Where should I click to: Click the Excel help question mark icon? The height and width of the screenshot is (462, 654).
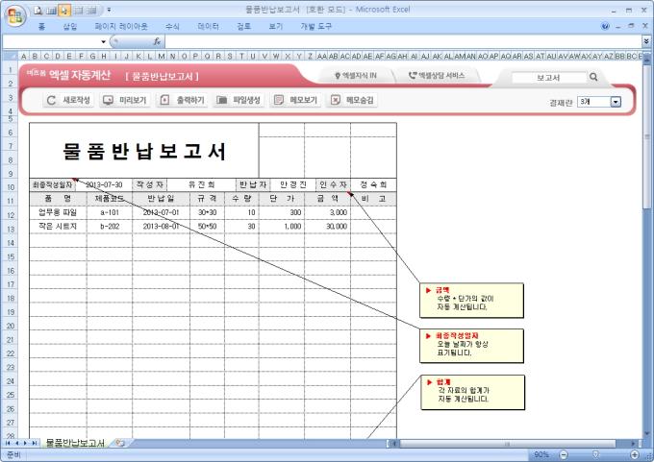[x=605, y=26]
